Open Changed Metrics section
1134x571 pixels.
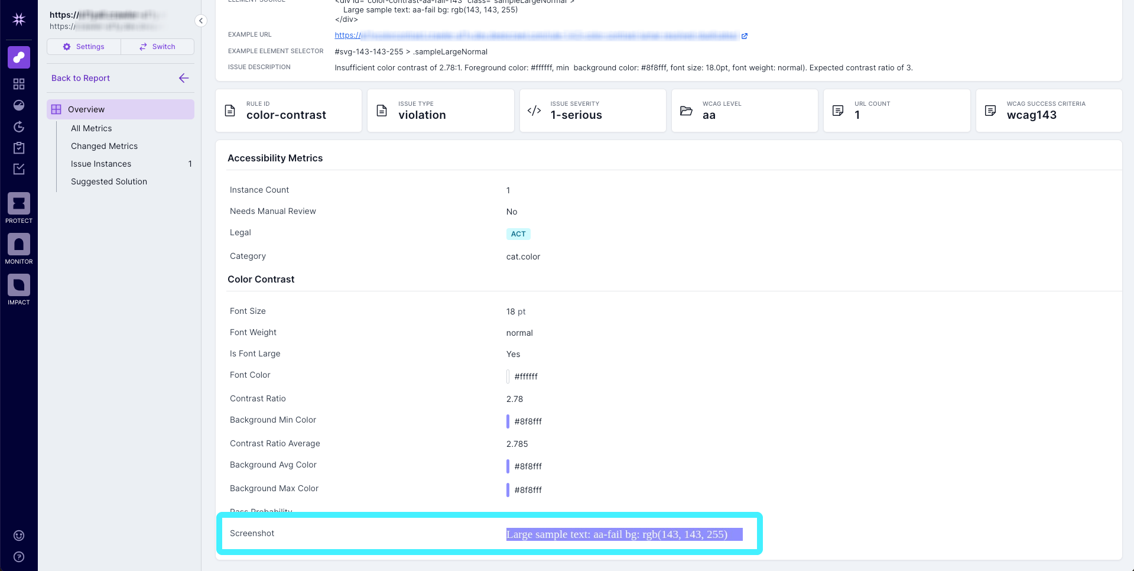(104, 146)
